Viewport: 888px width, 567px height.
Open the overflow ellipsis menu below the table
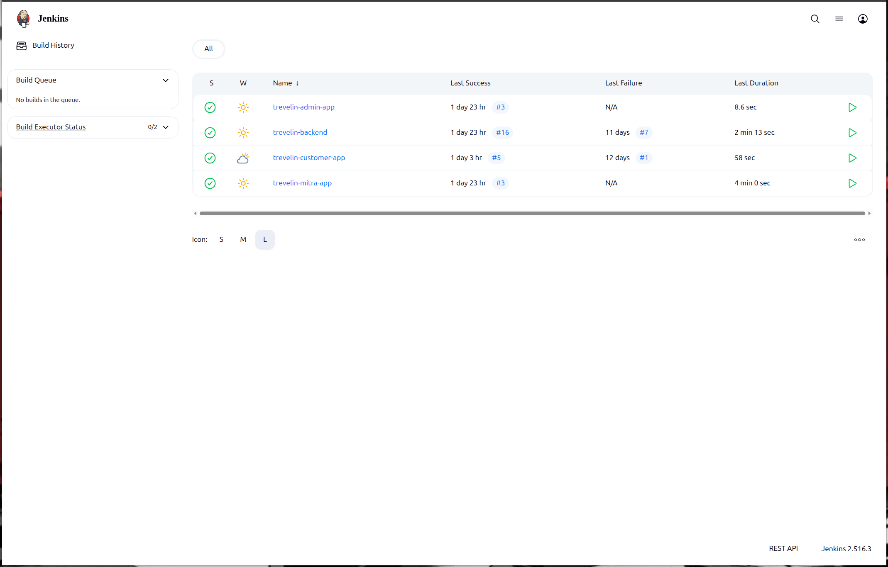pos(859,239)
